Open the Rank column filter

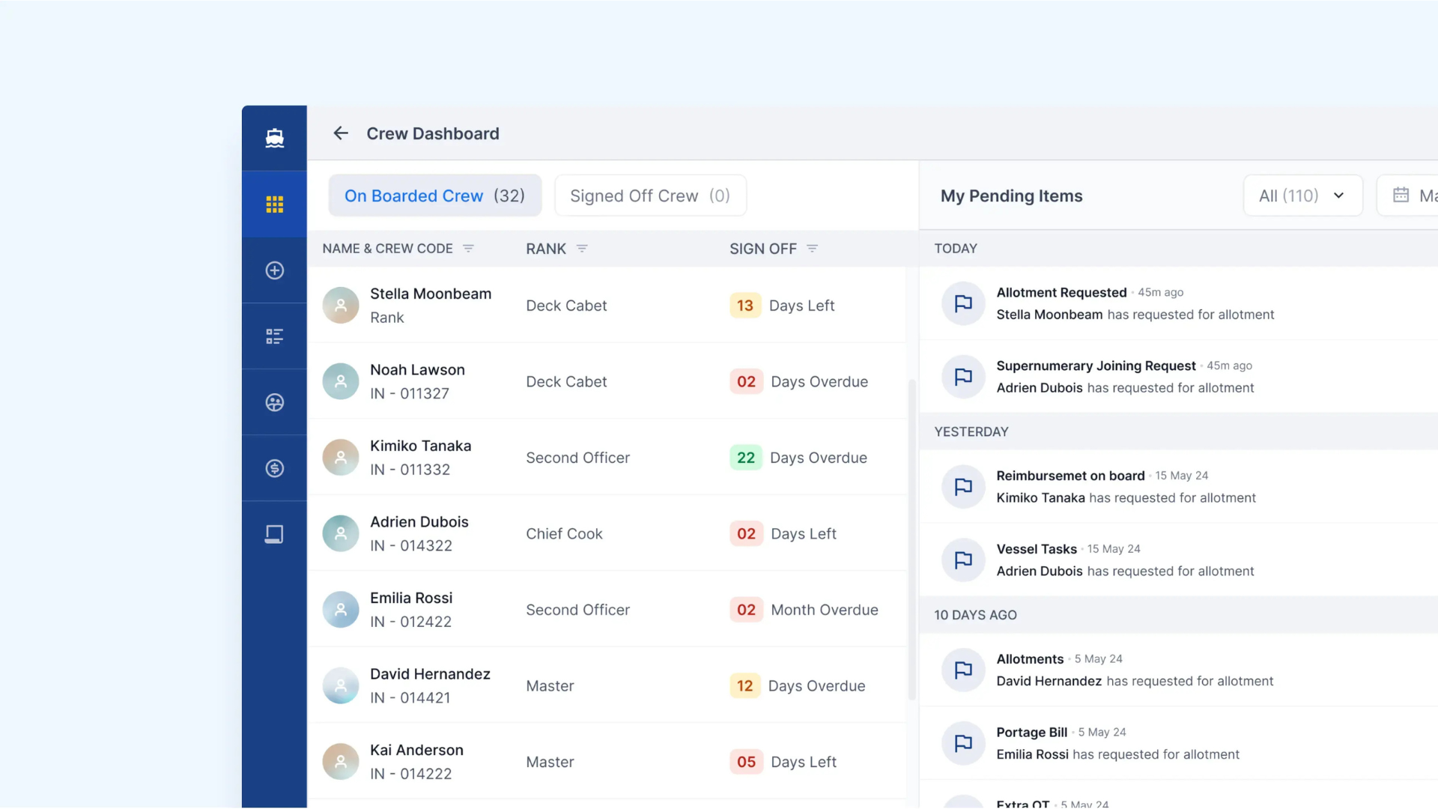[x=582, y=249]
